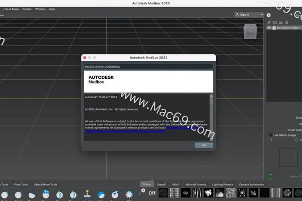Open the Sign In dropdown

coord(249,15)
